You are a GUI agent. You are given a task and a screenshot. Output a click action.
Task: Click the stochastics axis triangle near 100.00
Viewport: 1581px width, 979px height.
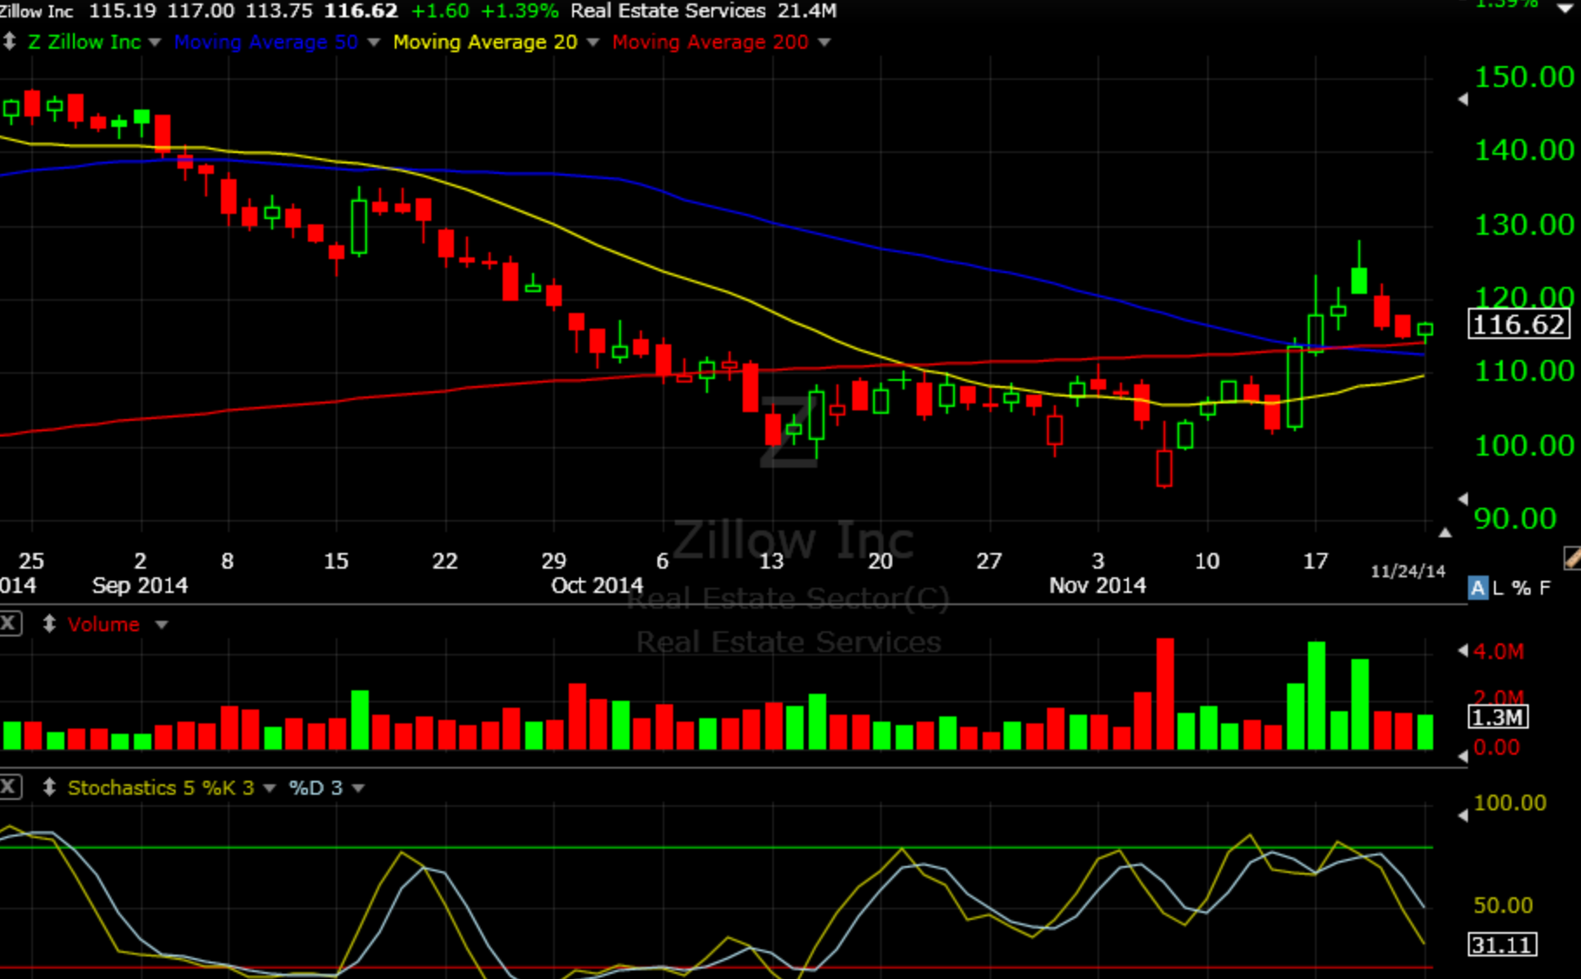[x=1463, y=815]
